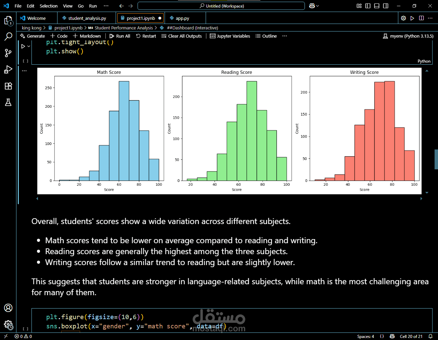This screenshot has height=340, width=438.
Task: Open the Run menu
Action: coord(93,6)
